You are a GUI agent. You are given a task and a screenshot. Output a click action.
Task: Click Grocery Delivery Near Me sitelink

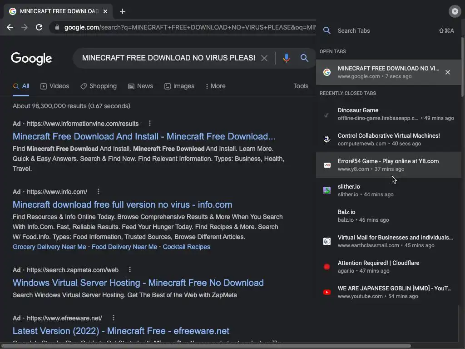coord(49,247)
